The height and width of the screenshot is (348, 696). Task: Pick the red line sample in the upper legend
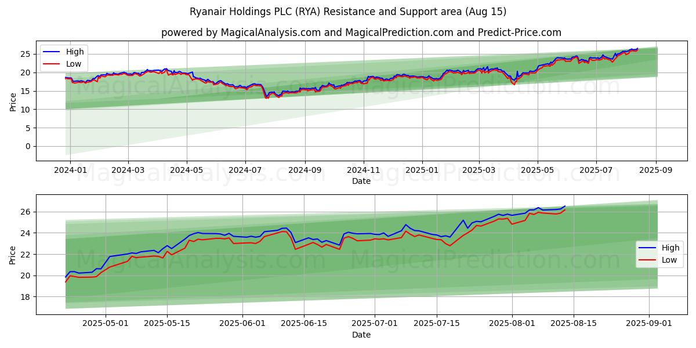click(x=52, y=64)
